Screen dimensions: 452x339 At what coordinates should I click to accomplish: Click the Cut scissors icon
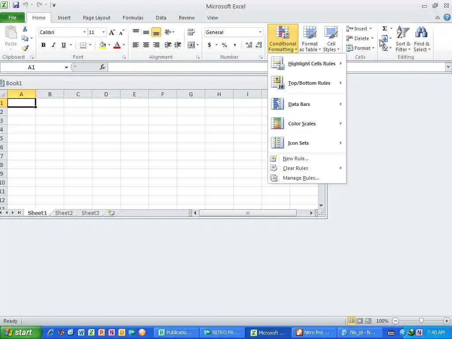[x=25, y=29]
